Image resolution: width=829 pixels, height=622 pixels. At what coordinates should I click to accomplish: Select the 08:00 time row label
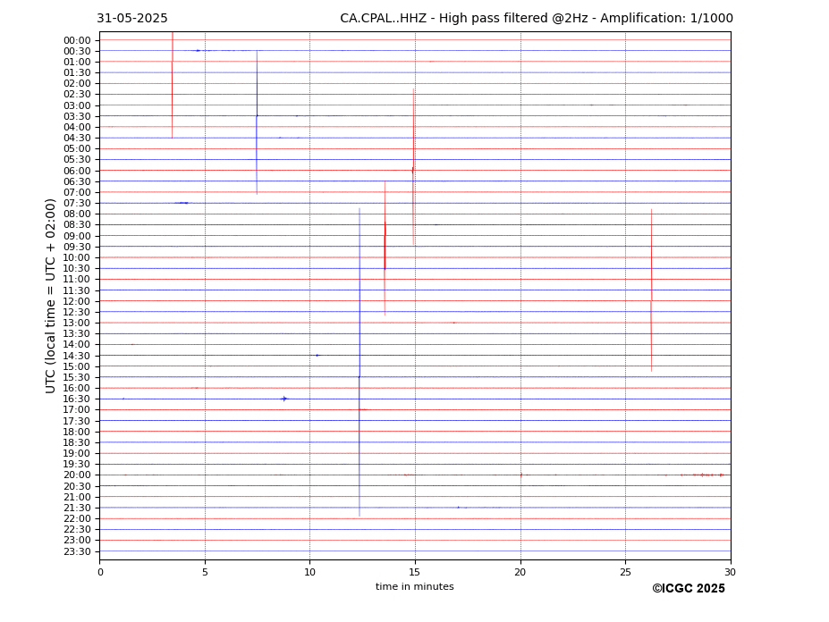77,214
